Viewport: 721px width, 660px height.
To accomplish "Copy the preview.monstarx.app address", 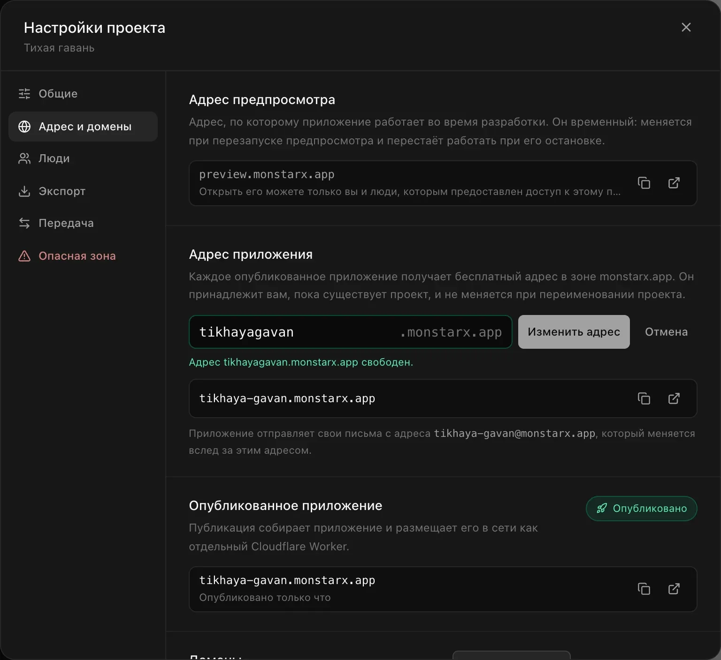I will (x=644, y=183).
